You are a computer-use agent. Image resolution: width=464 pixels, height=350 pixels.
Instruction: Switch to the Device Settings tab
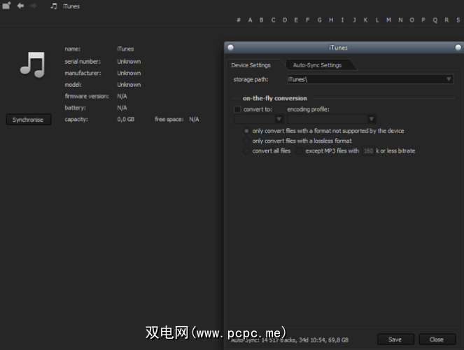(x=251, y=65)
